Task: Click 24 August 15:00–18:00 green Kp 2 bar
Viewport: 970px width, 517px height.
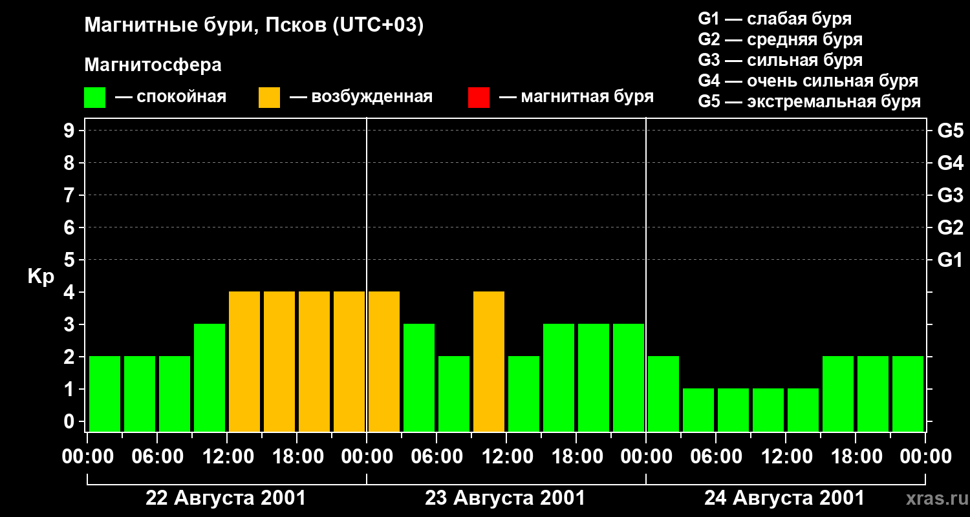Action: click(x=838, y=394)
